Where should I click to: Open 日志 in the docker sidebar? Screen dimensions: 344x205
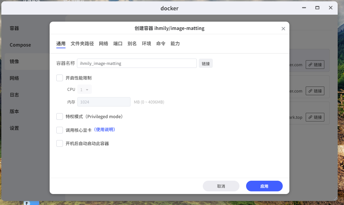pyautogui.click(x=14, y=95)
